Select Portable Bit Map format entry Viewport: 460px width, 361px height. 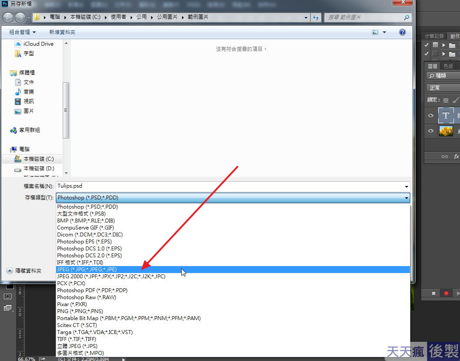pyautogui.click(x=233, y=318)
